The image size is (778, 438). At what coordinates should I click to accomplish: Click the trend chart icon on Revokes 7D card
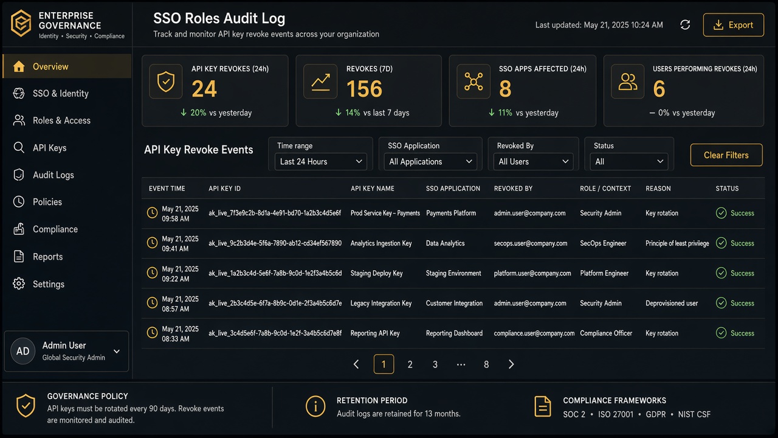click(x=320, y=82)
